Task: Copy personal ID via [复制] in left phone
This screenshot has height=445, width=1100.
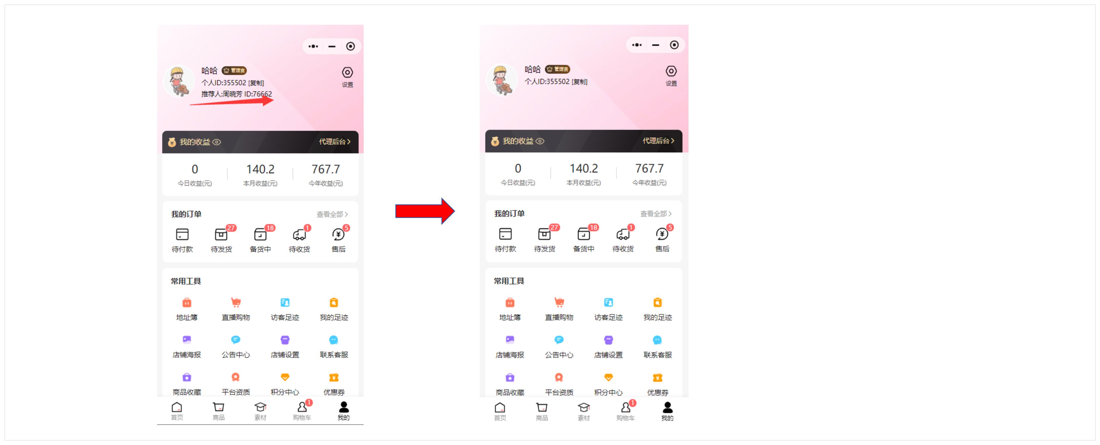Action: (256, 83)
